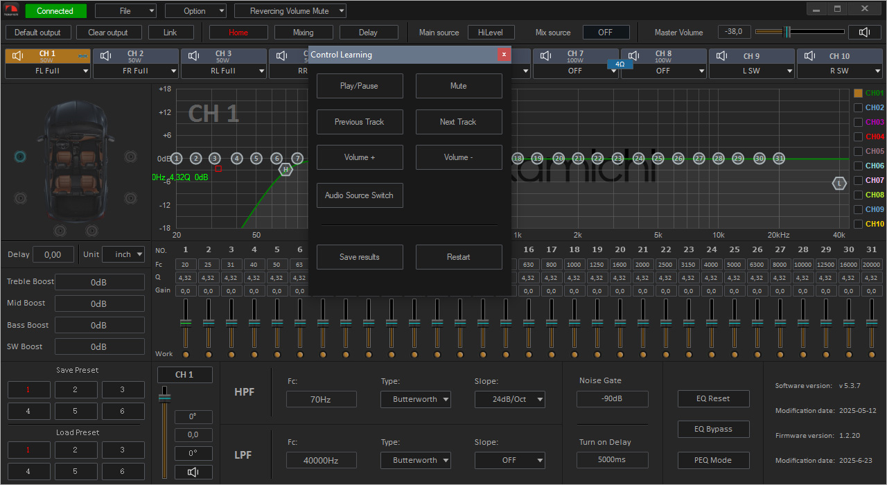
Task: Click the Save results button
Action: [x=359, y=257]
